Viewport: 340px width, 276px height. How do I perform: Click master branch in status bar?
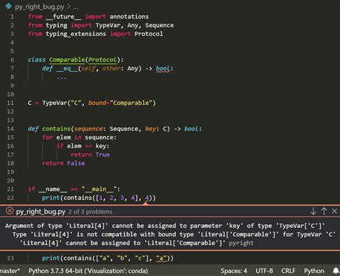(10, 271)
